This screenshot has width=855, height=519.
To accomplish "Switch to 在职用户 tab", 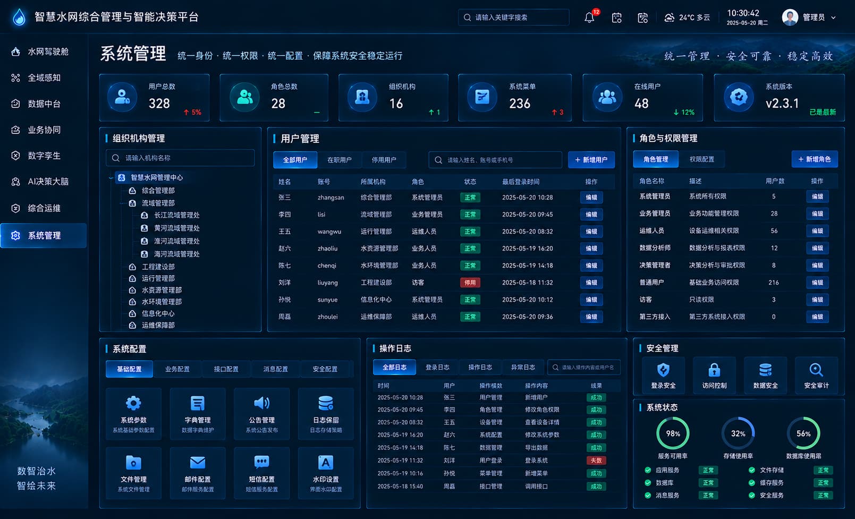I will pos(339,160).
